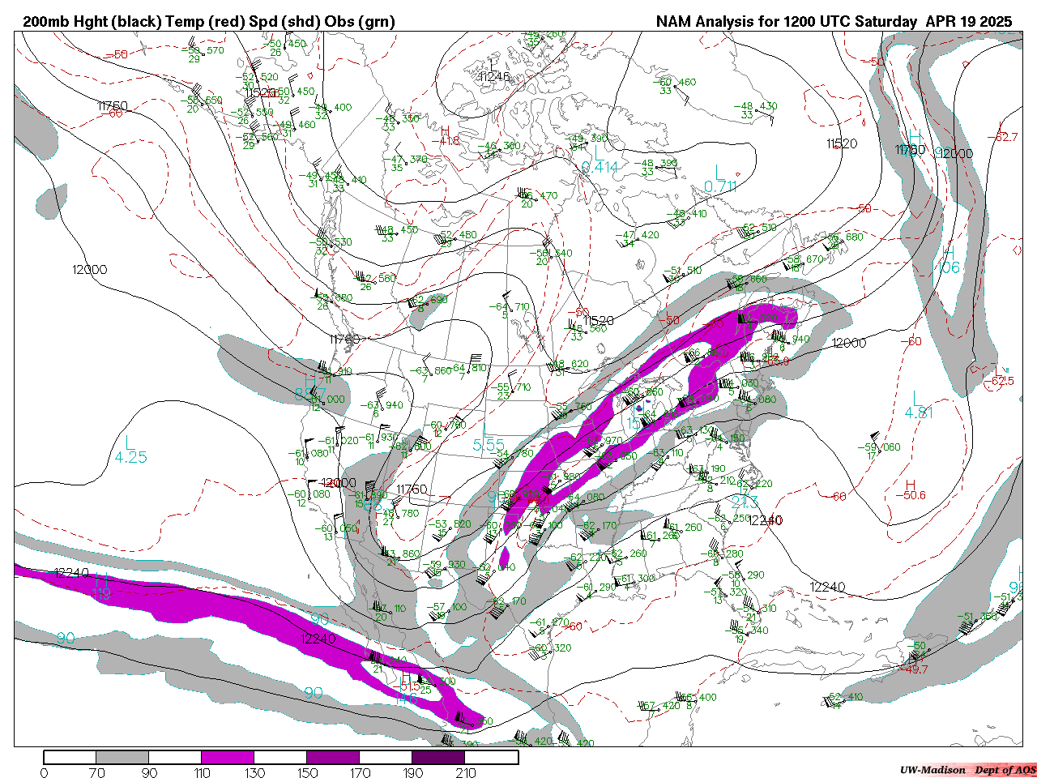1037x778 pixels.
Task: Click the cyan "0.711" low value
Action: coord(719,186)
